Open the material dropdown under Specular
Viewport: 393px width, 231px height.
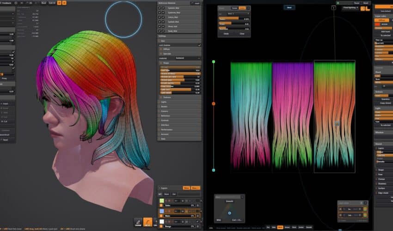coord(187,58)
